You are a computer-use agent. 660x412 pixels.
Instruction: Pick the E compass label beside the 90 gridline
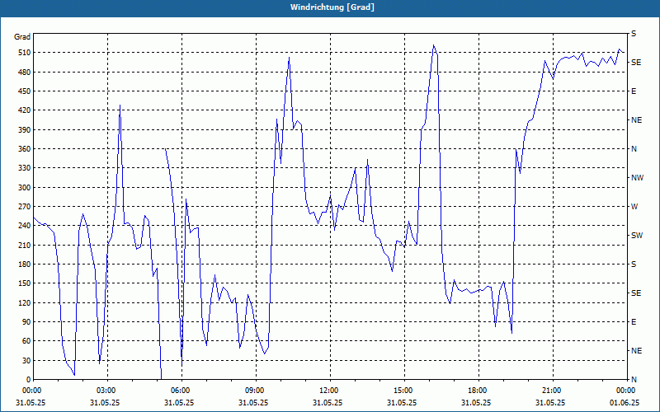pyautogui.click(x=634, y=322)
